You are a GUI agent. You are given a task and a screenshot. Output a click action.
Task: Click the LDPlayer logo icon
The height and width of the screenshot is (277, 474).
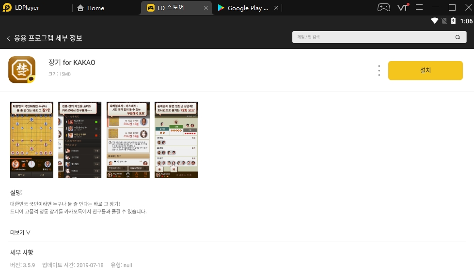click(x=7, y=8)
